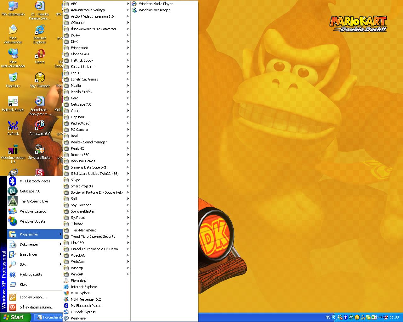The width and height of the screenshot is (403, 322).
Task: Expand the Dokumenter submenu arrow
Action: [60, 244]
